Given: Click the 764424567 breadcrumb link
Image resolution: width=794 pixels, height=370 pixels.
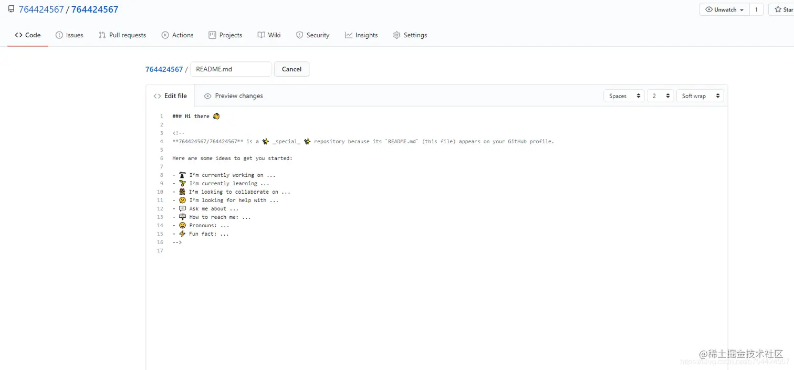Looking at the screenshot, I should [164, 69].
